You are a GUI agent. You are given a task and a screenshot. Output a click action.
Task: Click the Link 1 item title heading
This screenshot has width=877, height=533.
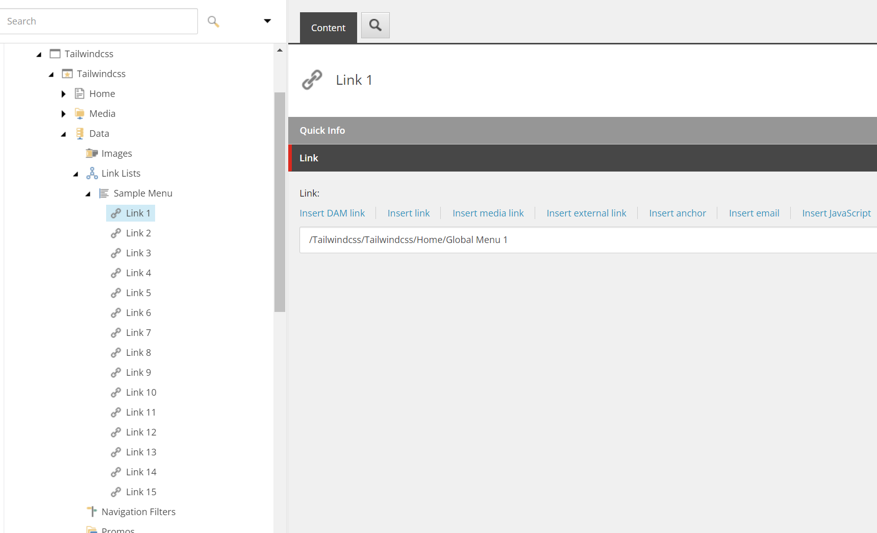click(x=354, y=80)
